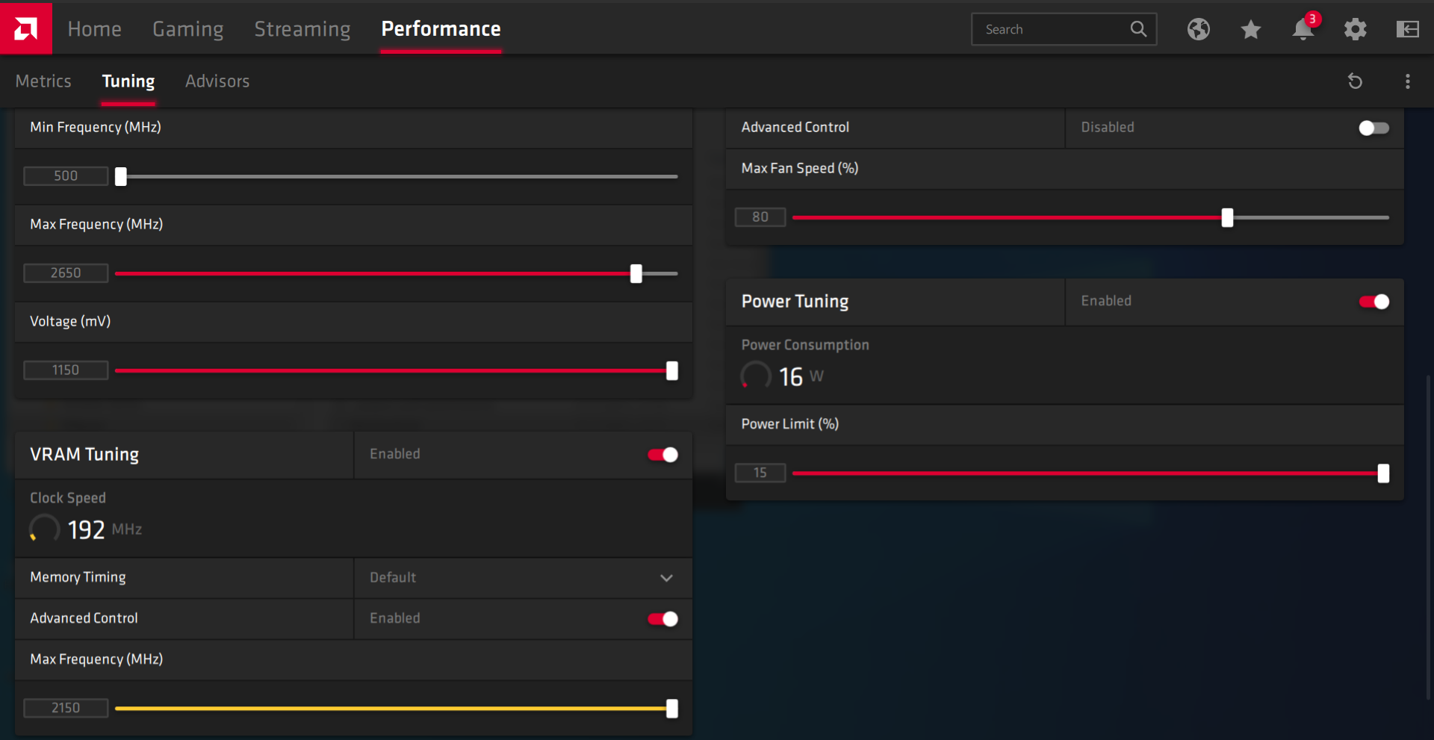Click the VRAM Max Frequency slider handle

coord(672,708)
